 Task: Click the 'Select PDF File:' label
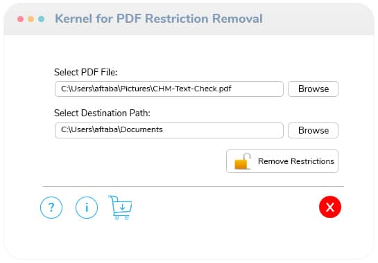[x=85, y=72]
